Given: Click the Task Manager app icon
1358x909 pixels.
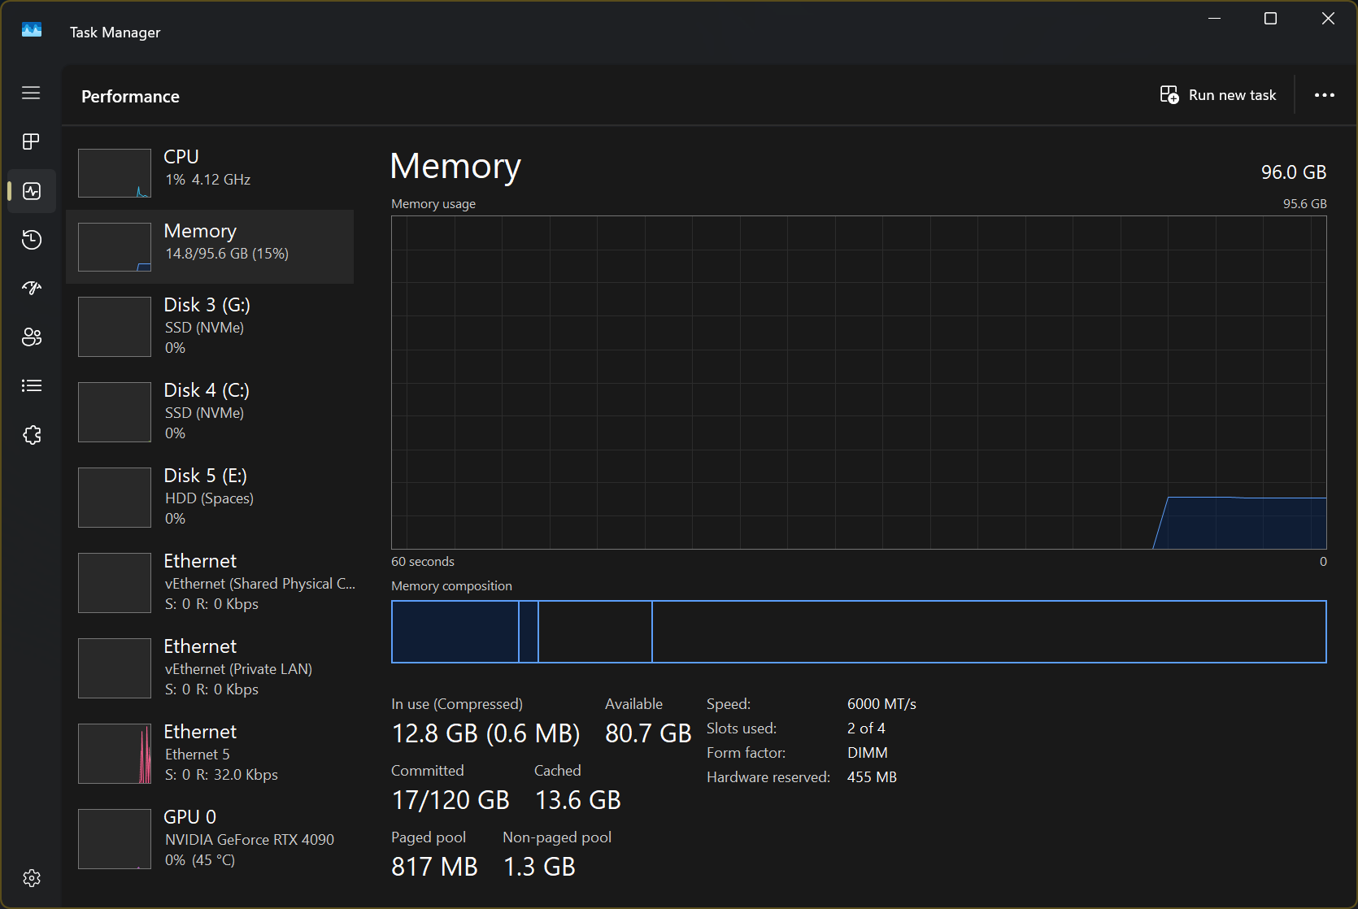Looking at the screenshot, I should coord(32,30).
